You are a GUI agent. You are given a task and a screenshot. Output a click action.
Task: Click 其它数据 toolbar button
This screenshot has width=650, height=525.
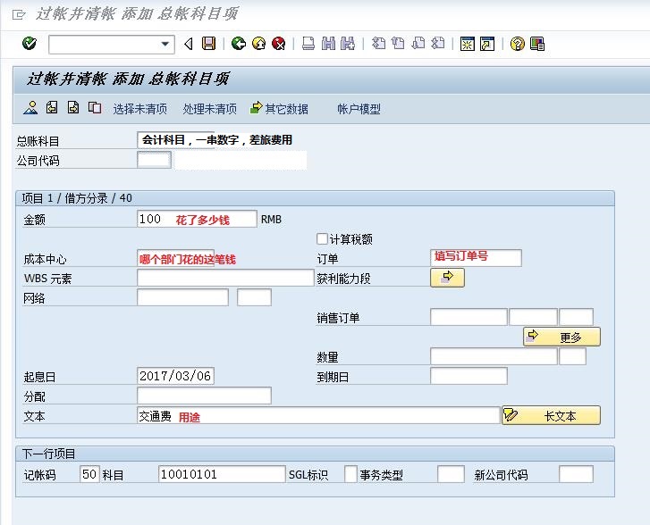(279, 108)
